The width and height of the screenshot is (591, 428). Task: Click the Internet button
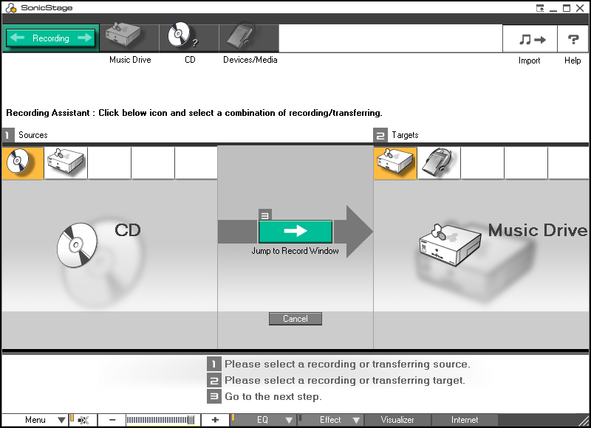(465, 420)
